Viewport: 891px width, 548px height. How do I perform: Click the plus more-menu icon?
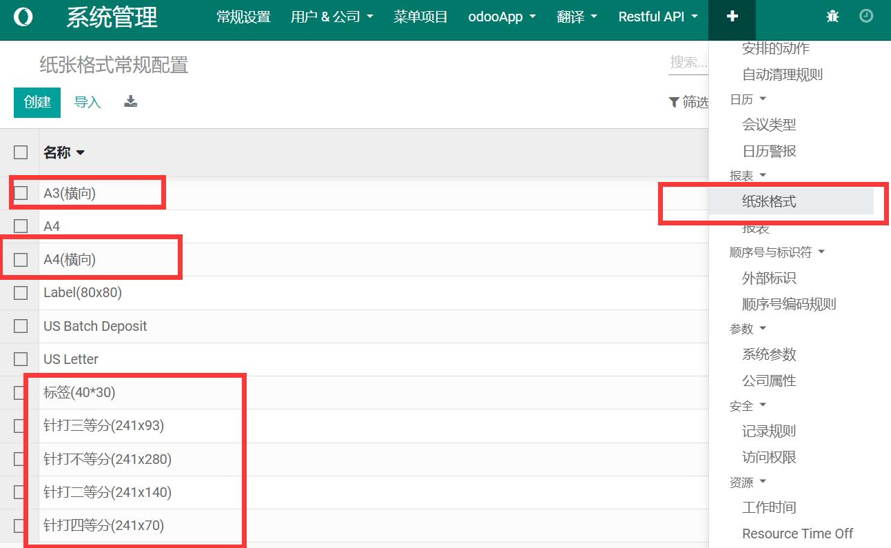732,17
